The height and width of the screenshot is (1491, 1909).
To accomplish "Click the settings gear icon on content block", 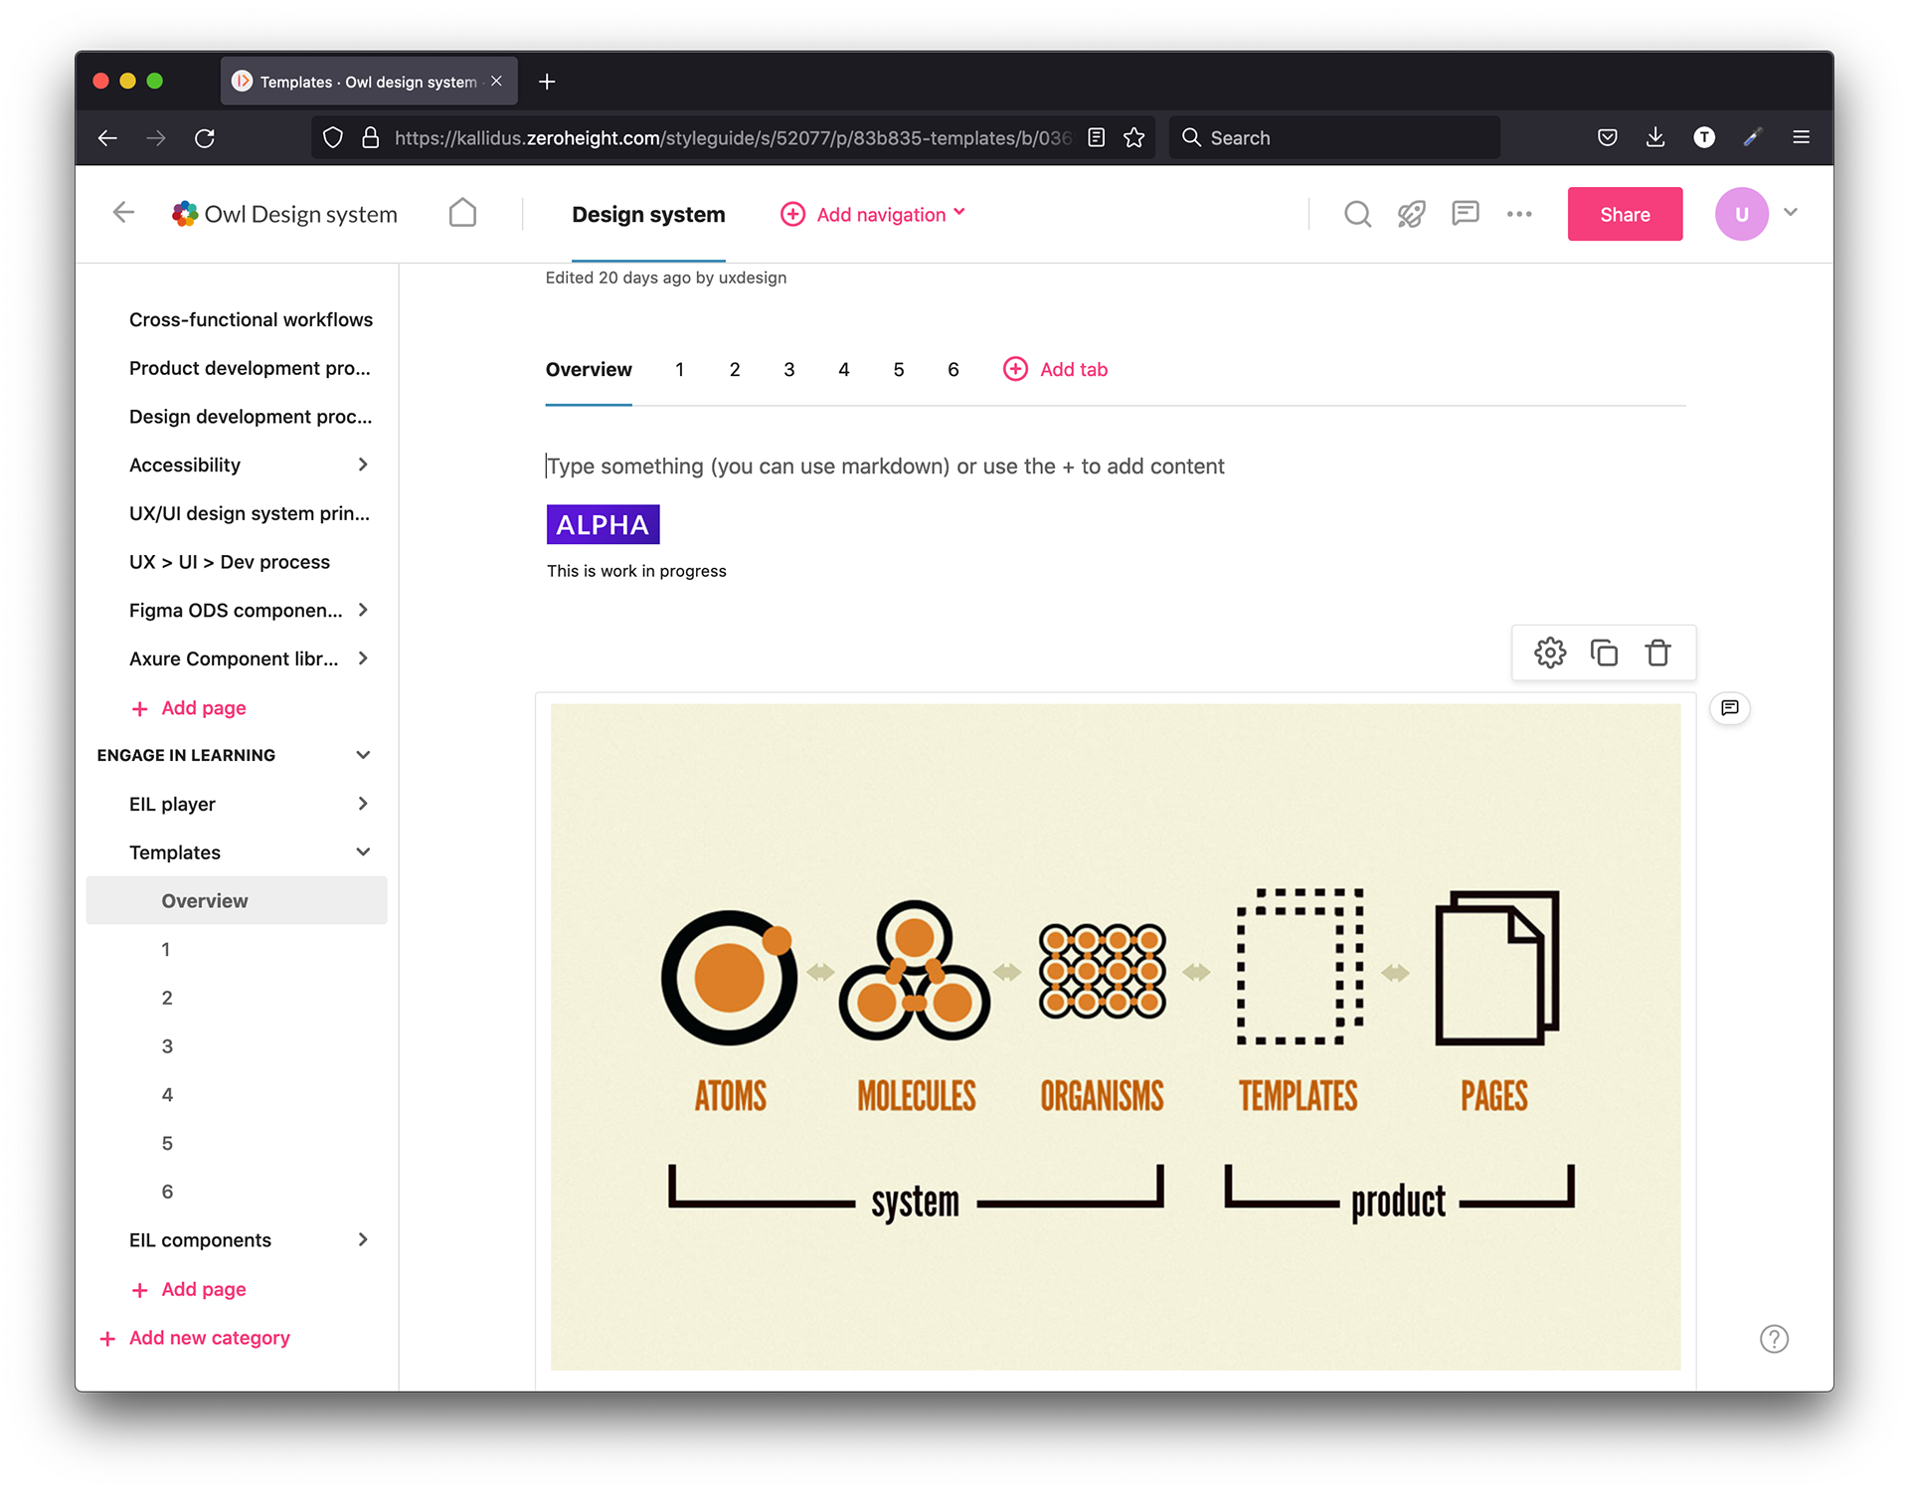I will point(1549,651).
